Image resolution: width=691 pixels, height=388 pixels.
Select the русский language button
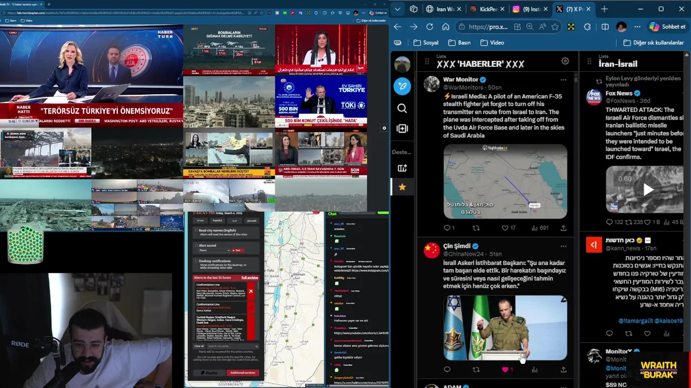252,220
